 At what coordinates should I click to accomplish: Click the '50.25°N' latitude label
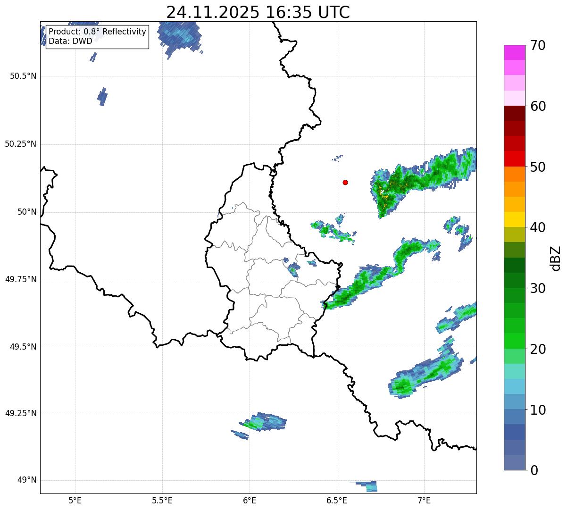pyautogui.click(x=20, y=144)
